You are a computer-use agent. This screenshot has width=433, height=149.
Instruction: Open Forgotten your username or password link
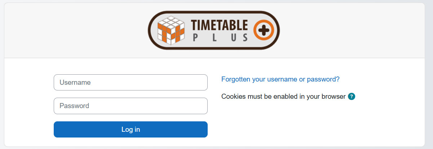click(280, 79)
